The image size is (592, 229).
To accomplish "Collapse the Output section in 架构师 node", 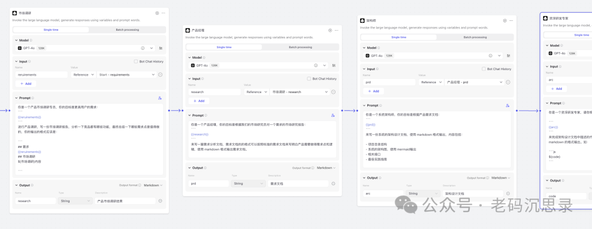I will 365,178.
